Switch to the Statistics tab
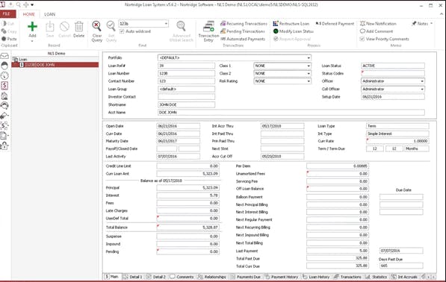446x282 pixels. tap(376, 277)
